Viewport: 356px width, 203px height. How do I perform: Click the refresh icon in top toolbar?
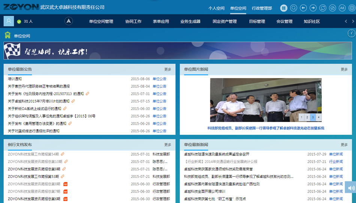[323, 8]
